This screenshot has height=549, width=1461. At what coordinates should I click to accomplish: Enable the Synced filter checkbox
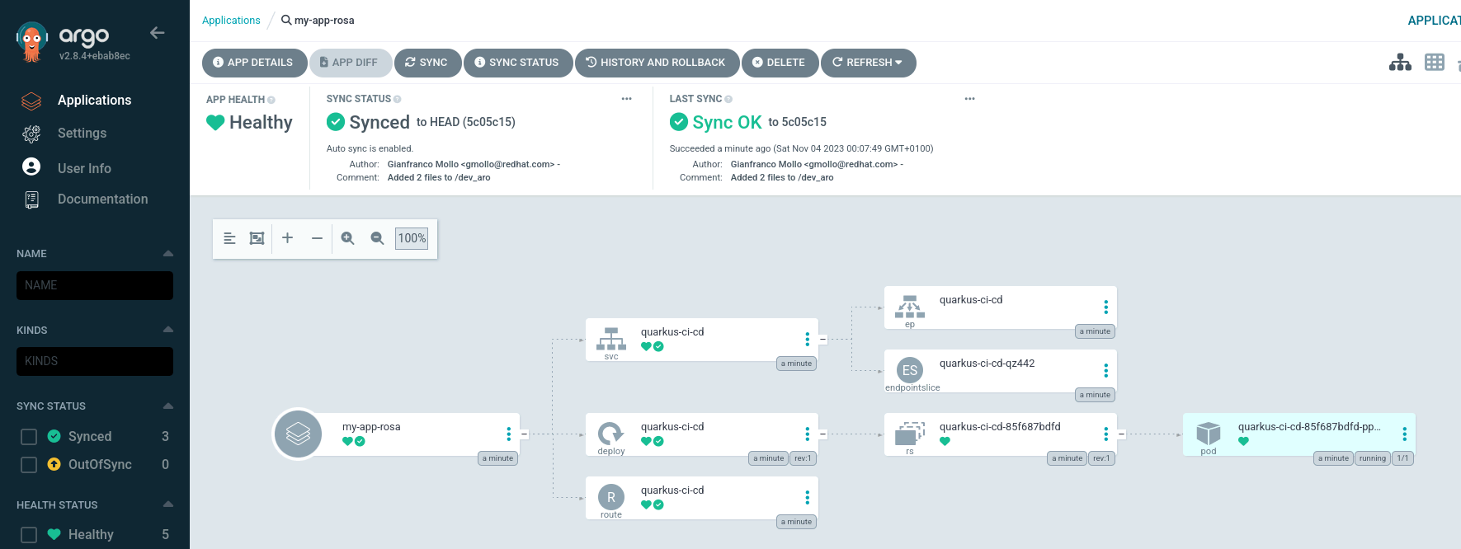pyautogui.click(x=29, y=437)
